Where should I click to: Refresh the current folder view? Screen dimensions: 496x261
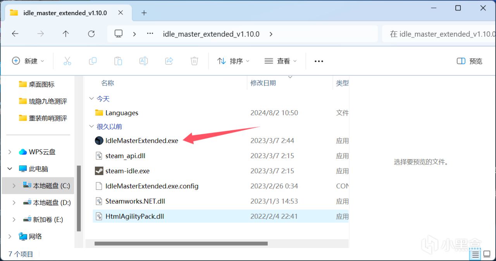tap(91, 34)
